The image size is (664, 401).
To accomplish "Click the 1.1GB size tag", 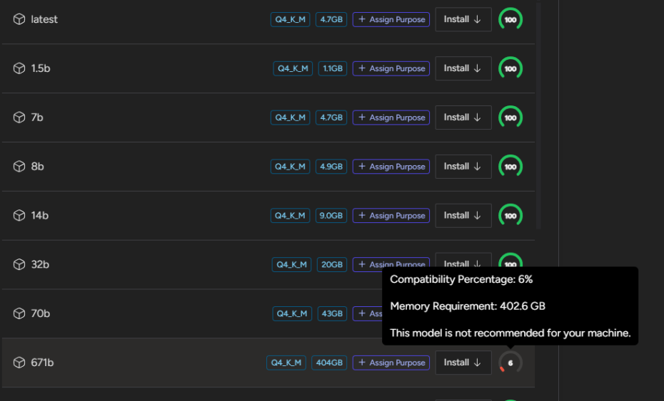I will (333, 68).
